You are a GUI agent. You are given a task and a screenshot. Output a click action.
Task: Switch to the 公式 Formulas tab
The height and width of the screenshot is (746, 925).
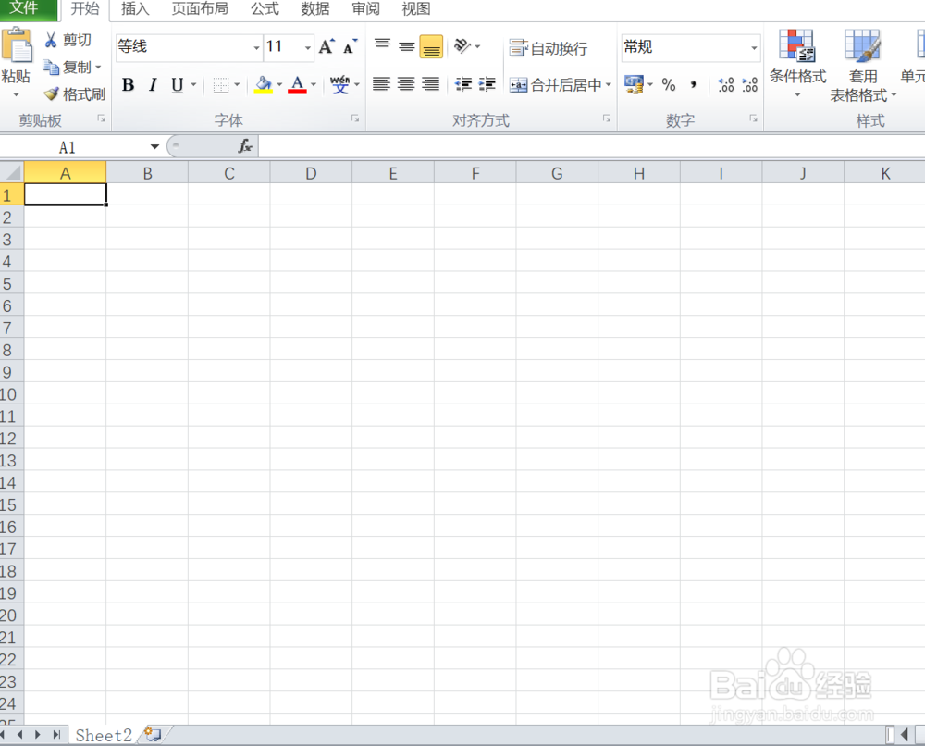(x=265, y=9)
